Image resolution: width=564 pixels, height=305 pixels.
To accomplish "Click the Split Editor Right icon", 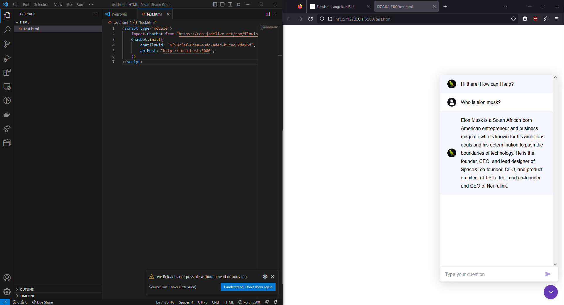I will pyautogui.click(x=268, y=14).
